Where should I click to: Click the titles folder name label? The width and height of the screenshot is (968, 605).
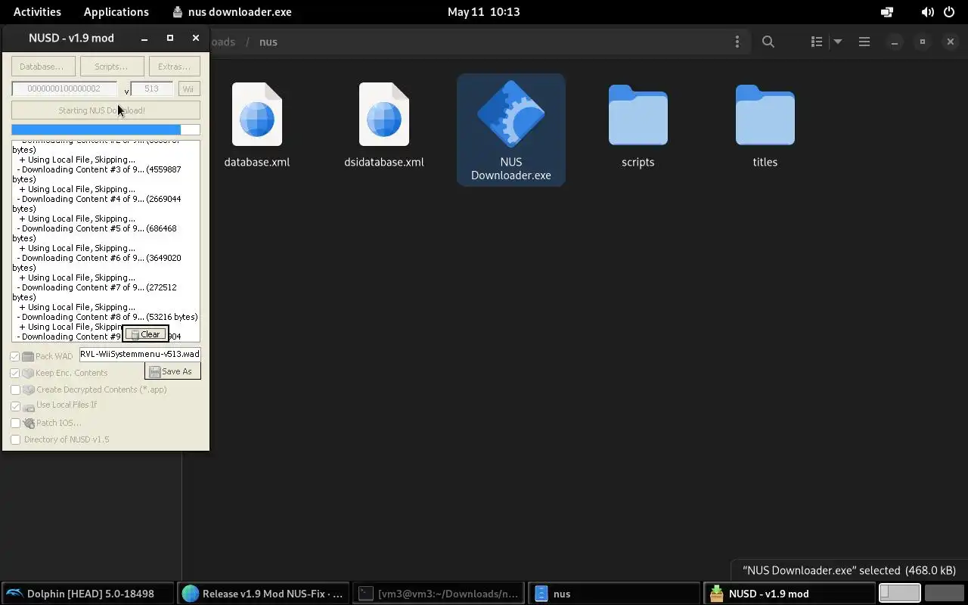[x=765, y=162]
